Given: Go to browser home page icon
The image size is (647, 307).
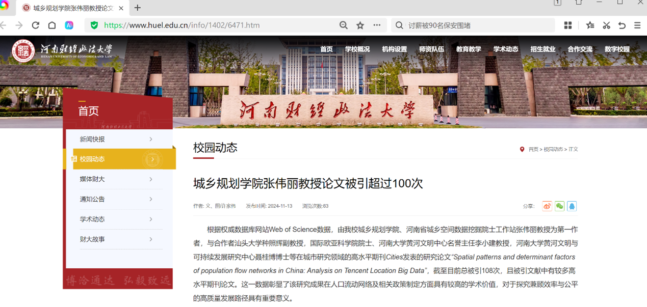Looking at the screenshot, I should (x=52, y=25).
